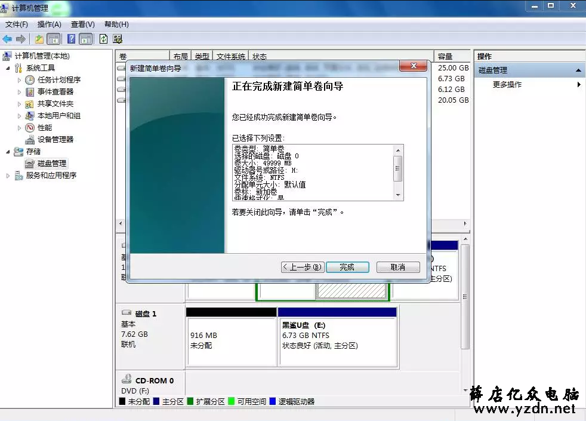
Task: Select 计算机管理(本地) root node
Action: (42, 56)
